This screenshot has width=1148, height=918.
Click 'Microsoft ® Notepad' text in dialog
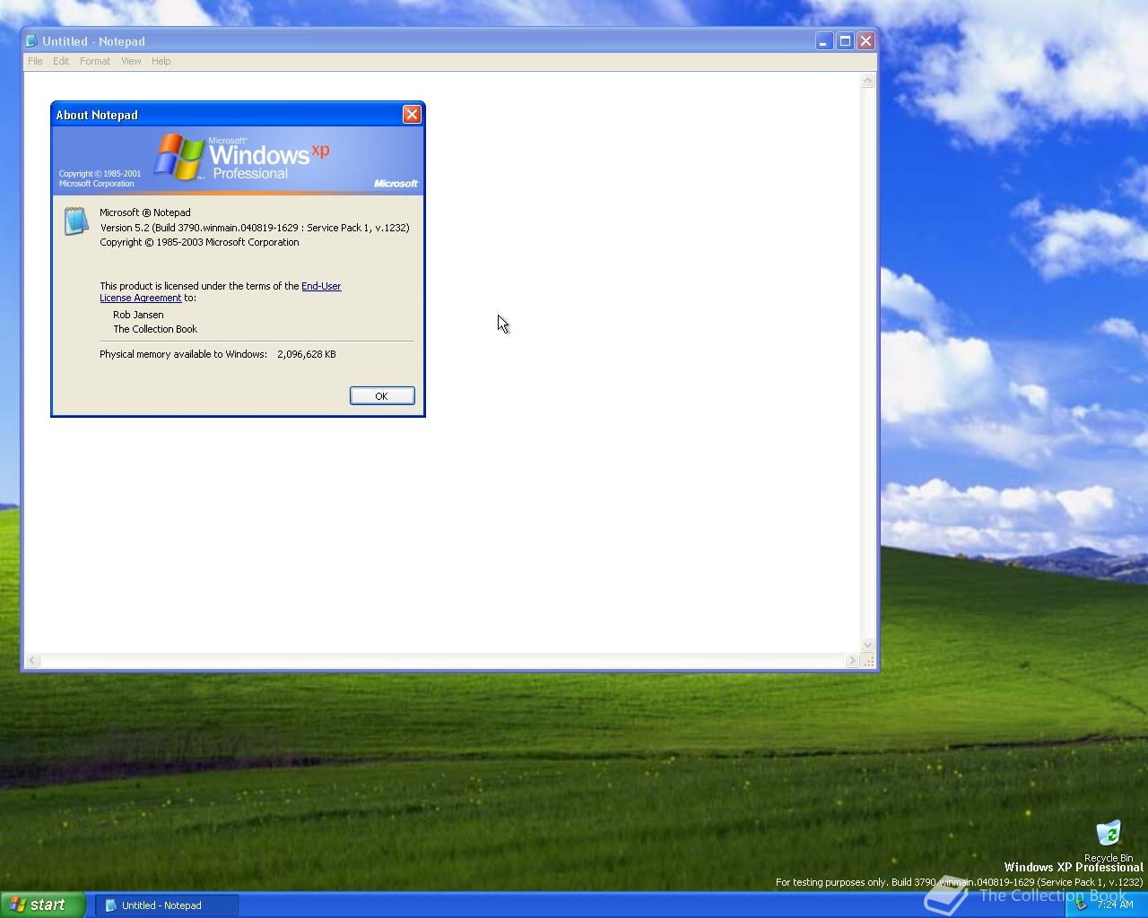tap(145, 212)
